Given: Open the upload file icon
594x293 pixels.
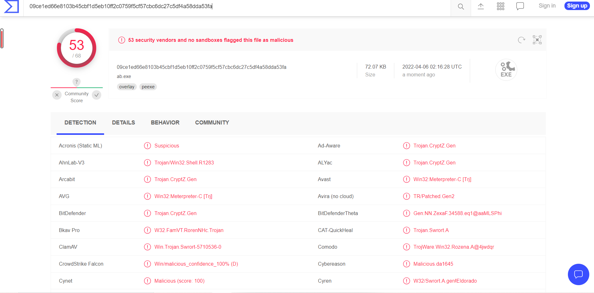Looking at the screenshot, I should (481, 6).
